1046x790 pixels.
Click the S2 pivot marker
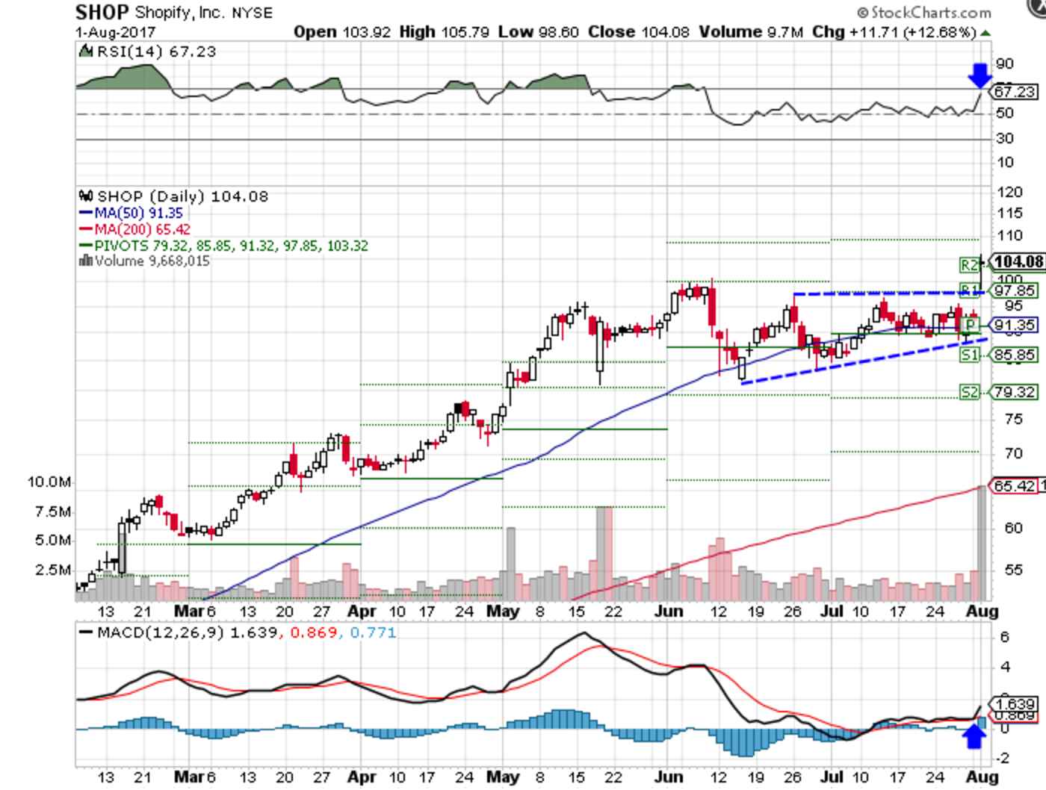[x=969, y=392]
